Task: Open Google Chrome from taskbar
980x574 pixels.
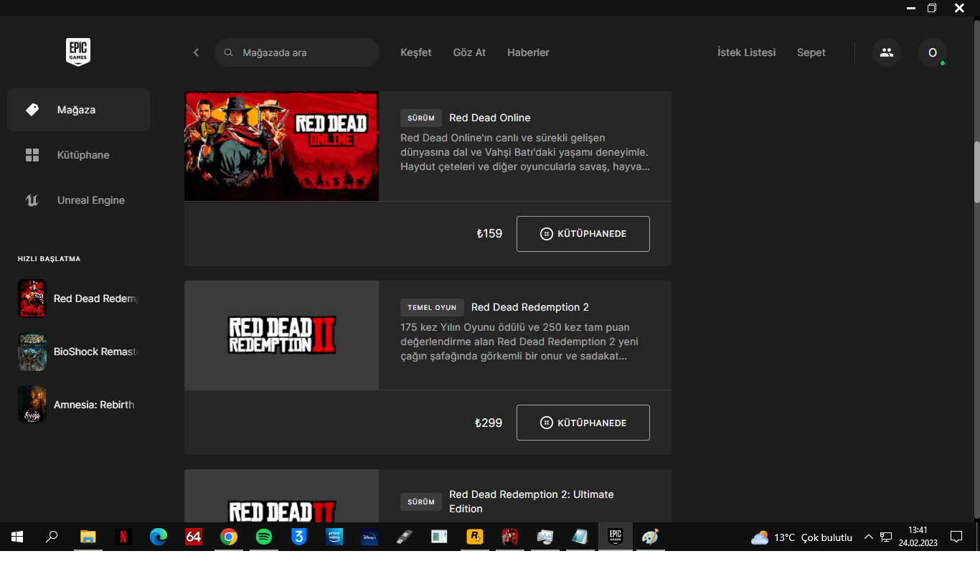Action: (x=229, y=537)
